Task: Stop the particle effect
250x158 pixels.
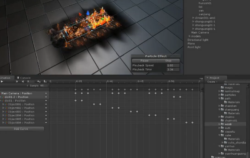Action: 168,61
